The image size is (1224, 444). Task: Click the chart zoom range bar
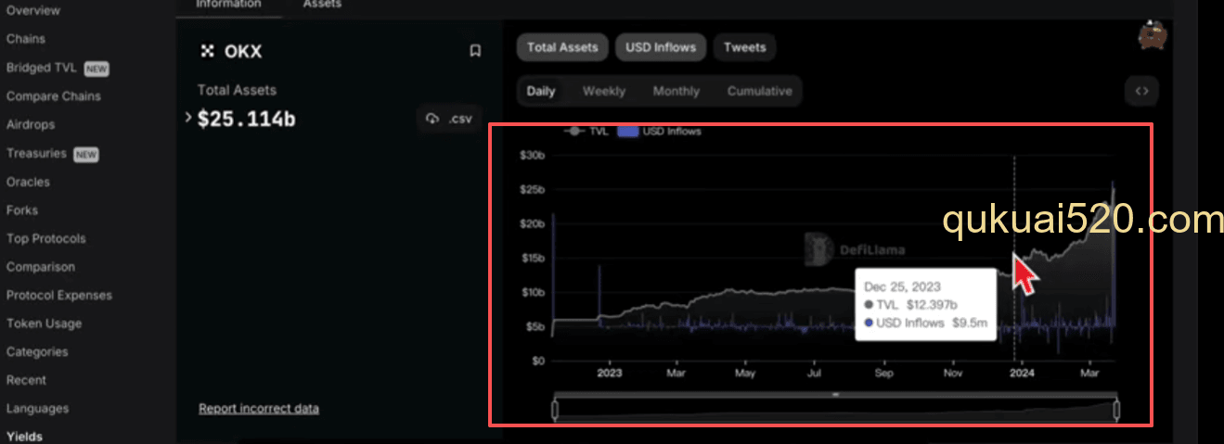pos(835,394)
